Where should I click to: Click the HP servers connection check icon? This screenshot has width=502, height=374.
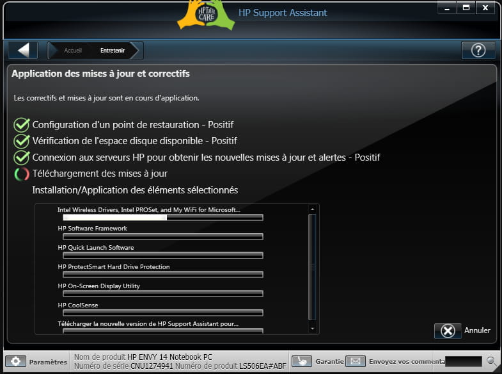(x=22, y=158)
